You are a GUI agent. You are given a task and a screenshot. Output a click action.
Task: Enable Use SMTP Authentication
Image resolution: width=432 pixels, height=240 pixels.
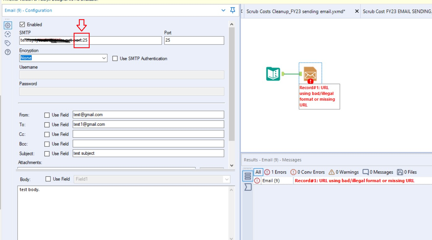[115, 58]
